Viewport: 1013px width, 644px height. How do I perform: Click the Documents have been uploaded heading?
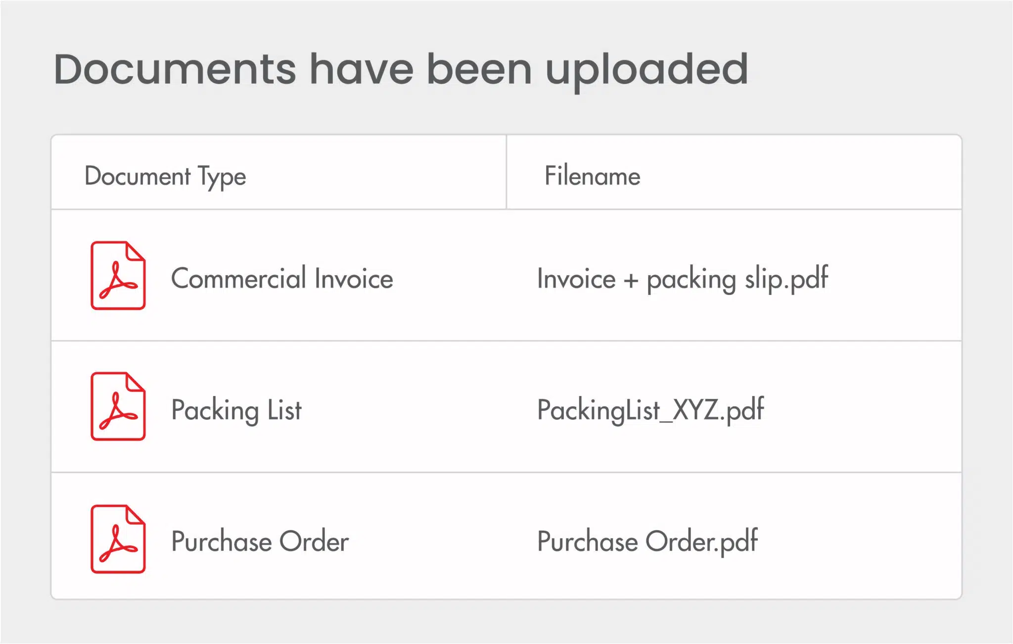coord(401,69)
